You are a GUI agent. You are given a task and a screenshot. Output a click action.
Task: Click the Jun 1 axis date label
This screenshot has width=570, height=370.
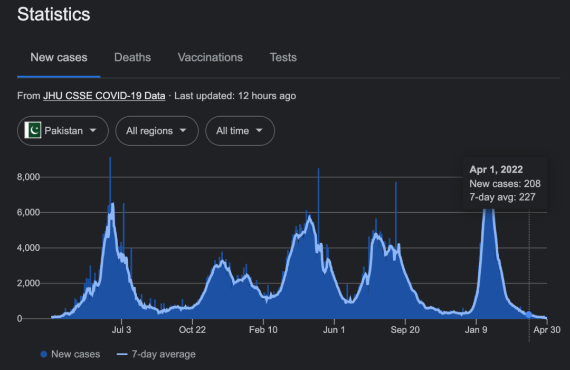334,330
